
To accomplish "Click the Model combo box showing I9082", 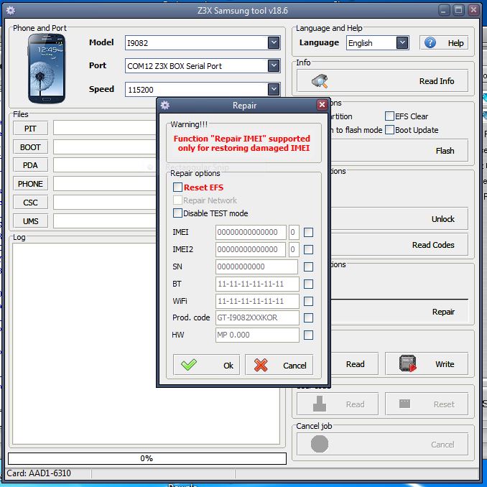I will pyautogui.click(x=203, y=42).
